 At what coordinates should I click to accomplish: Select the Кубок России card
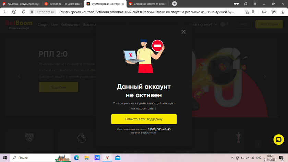tap(238, 141)
